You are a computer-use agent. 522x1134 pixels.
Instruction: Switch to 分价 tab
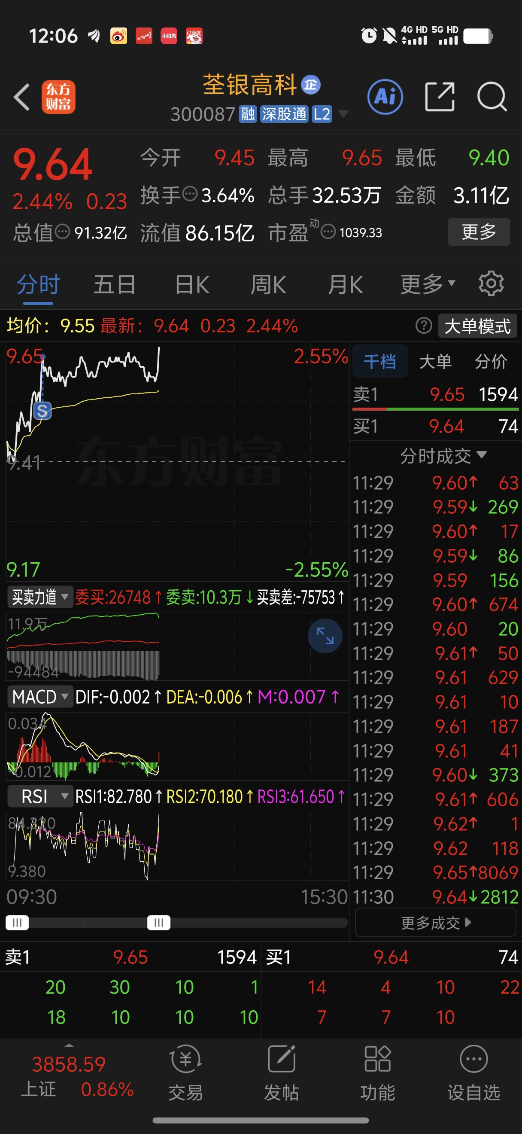point(491,361)
